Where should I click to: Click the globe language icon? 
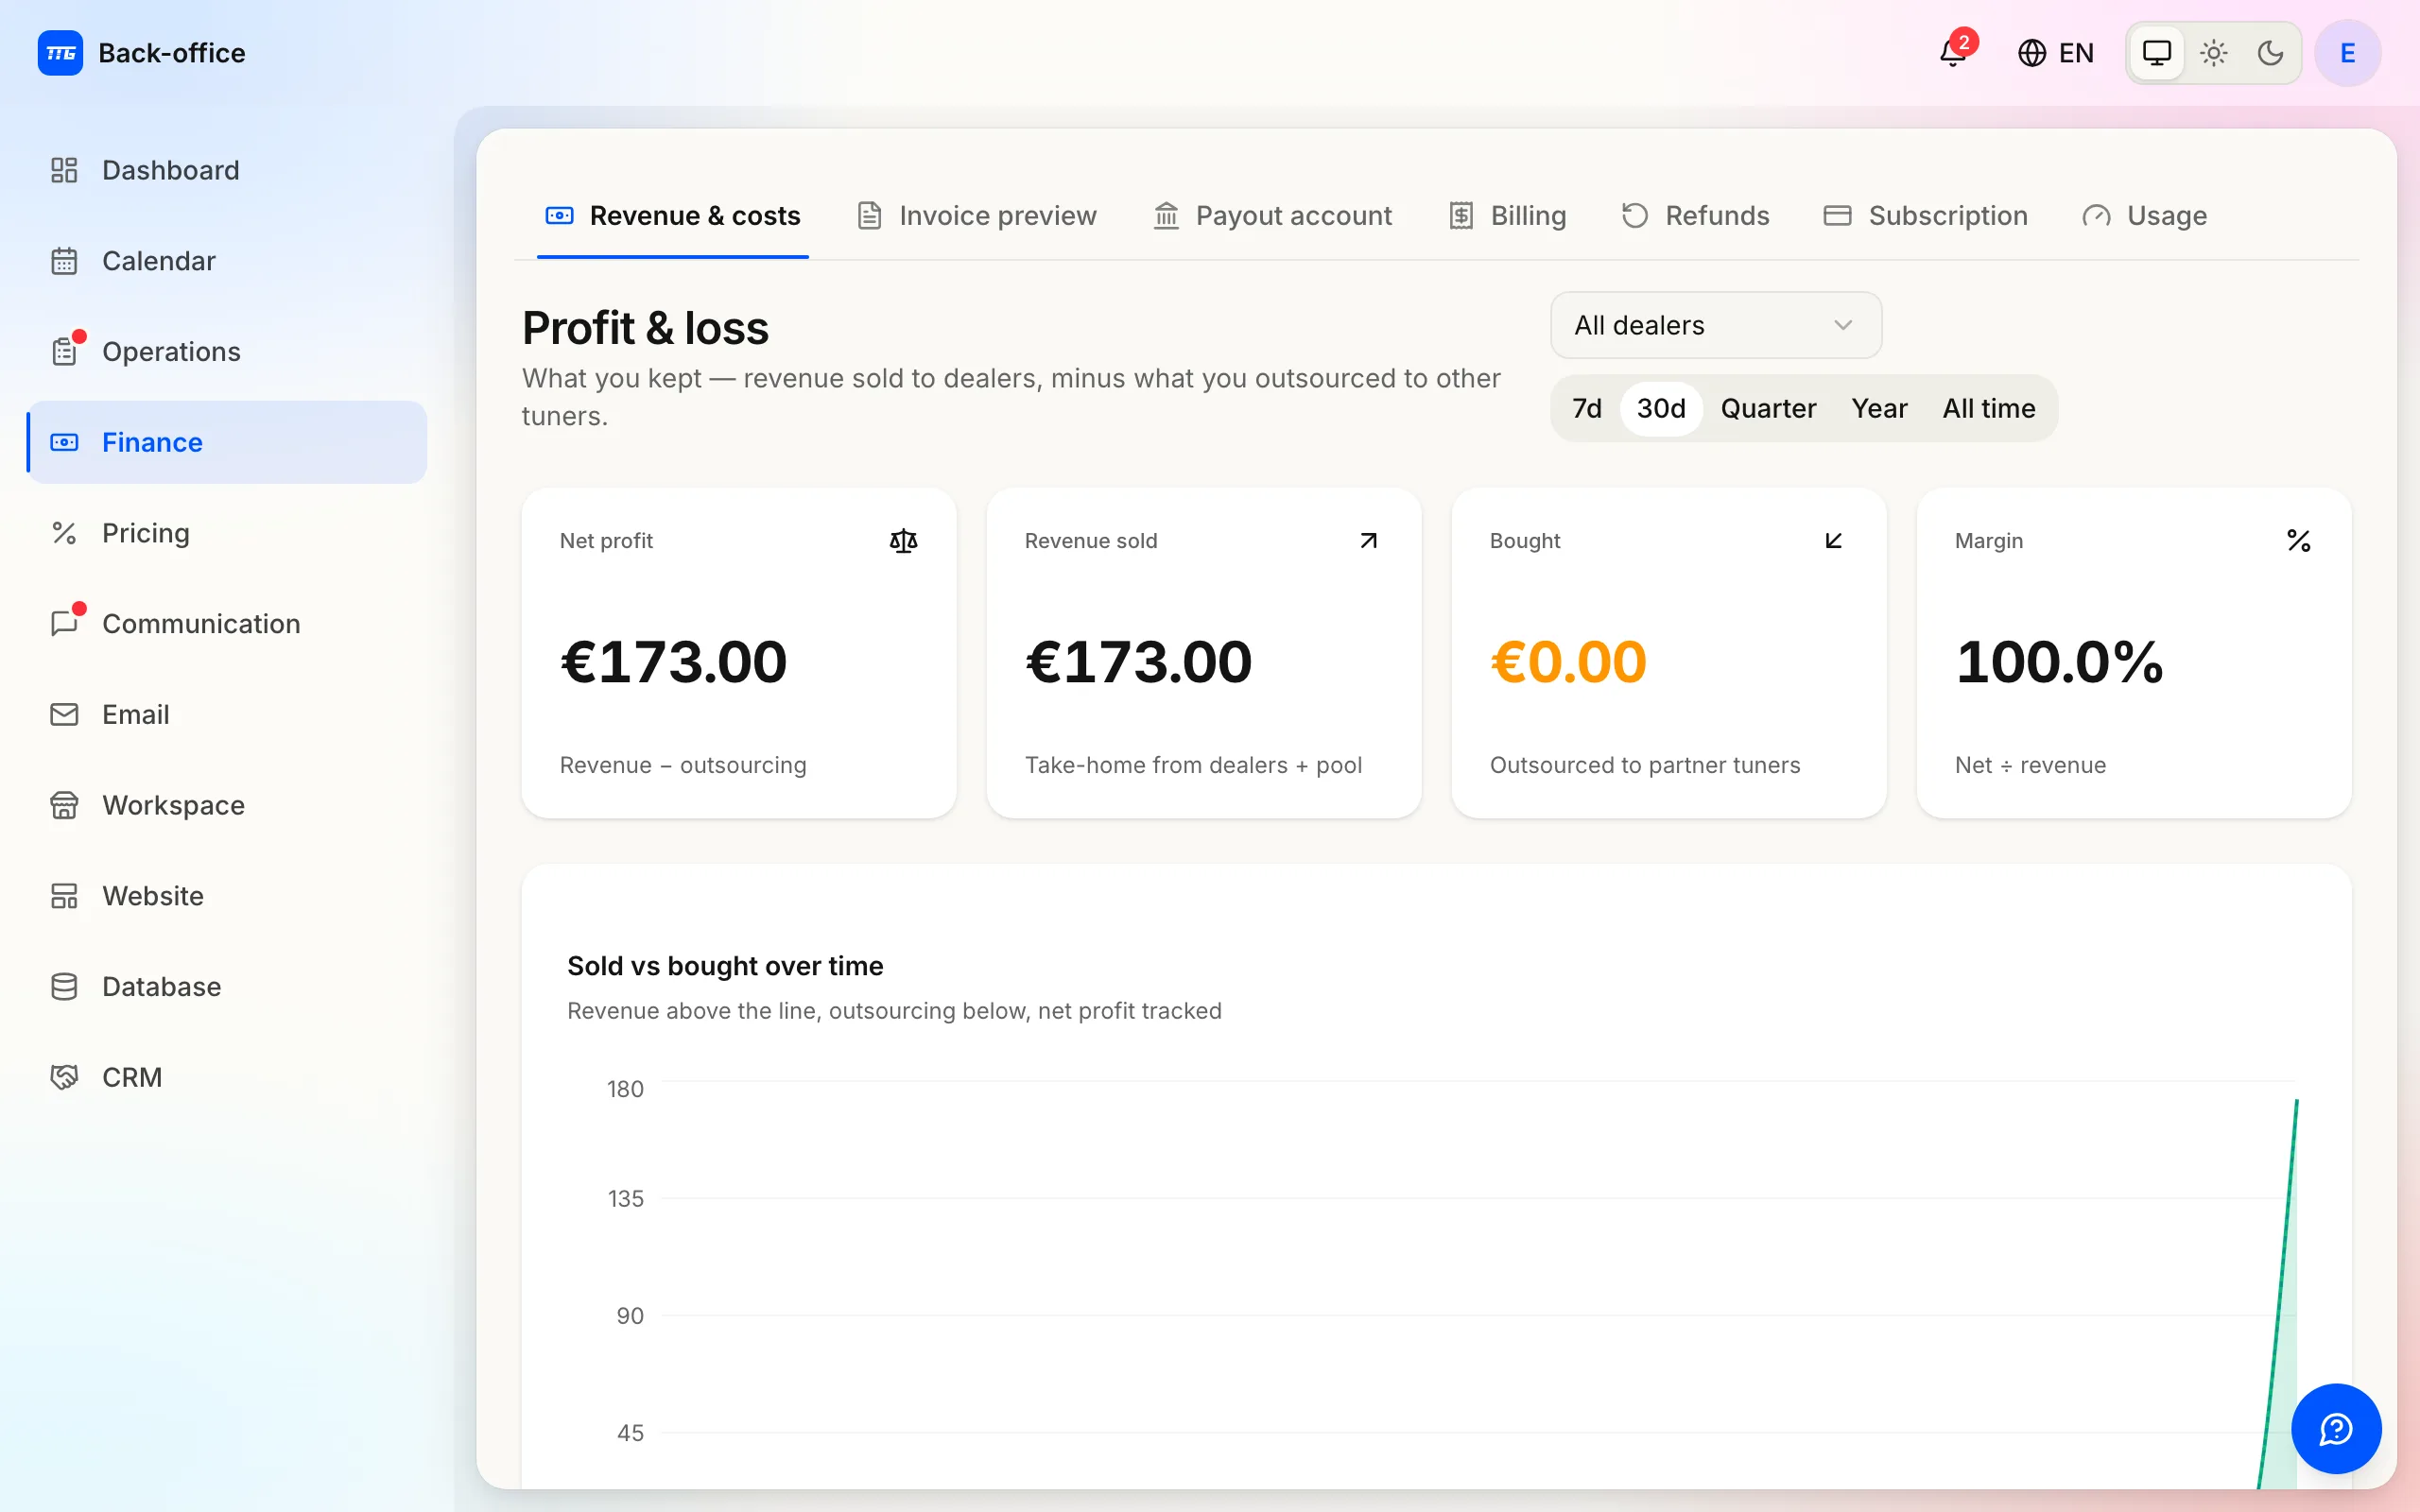(x=2031, y=53)
